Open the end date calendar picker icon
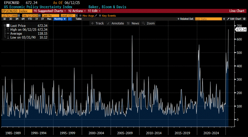The width and height of the screenshot is (248, 137). point(40,16)
